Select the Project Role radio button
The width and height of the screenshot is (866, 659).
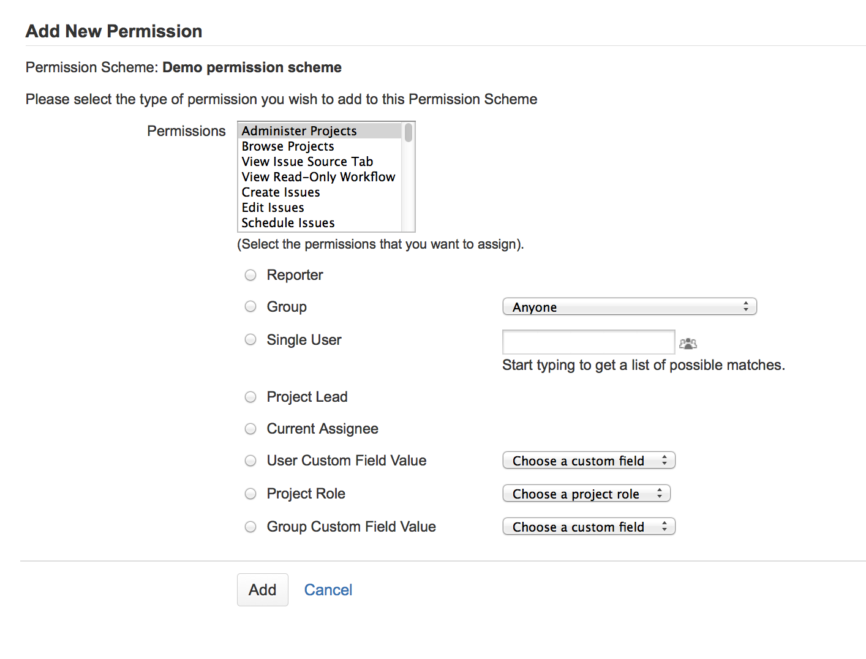(250, 494)
